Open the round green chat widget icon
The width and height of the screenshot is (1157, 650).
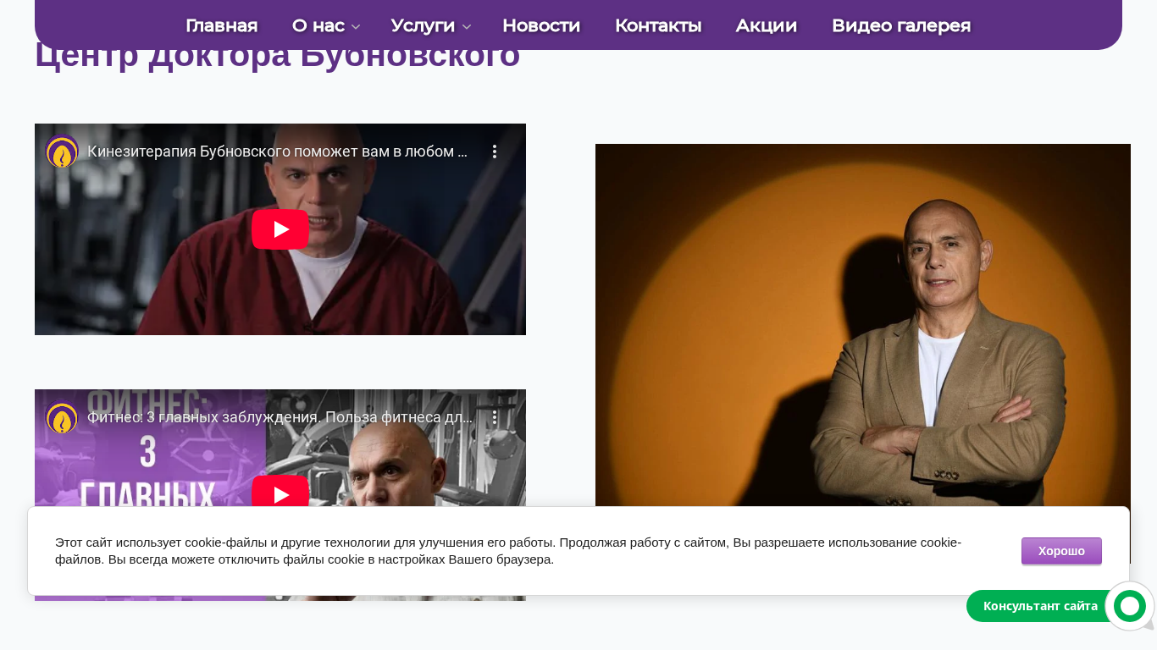pyautogui.click(x=1130, y=606)
